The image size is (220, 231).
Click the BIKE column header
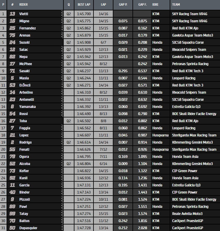(155, 5)
